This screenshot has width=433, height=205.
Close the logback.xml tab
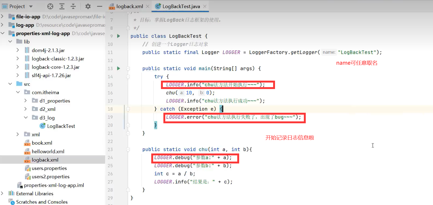[x=148, y=6]
